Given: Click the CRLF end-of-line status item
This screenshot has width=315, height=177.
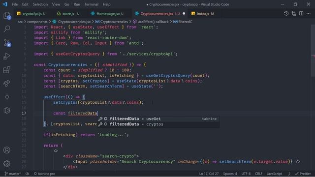Looking at the screenshot, I should click(x=258, y=174).
